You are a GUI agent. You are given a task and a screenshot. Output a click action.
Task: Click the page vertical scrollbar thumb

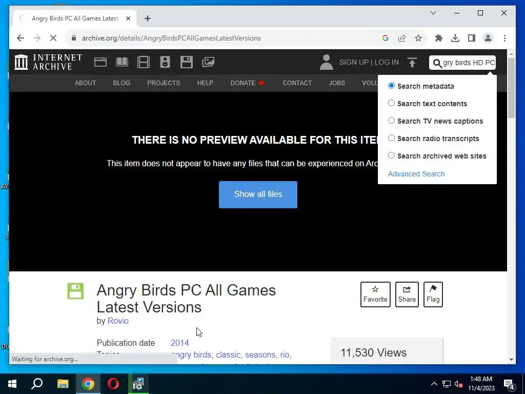[511, 88]
